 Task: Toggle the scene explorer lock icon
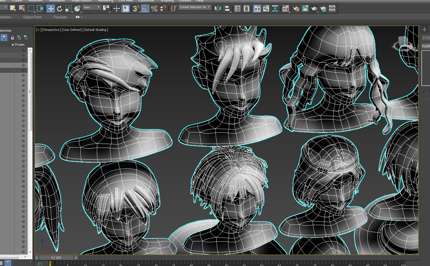[12, 38]
